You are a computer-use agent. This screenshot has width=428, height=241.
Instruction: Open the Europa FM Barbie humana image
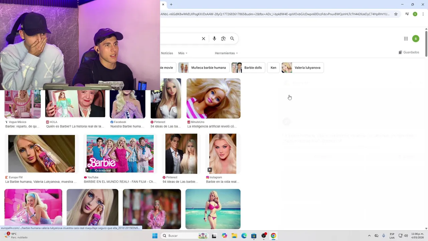click(x=41, y=154)
